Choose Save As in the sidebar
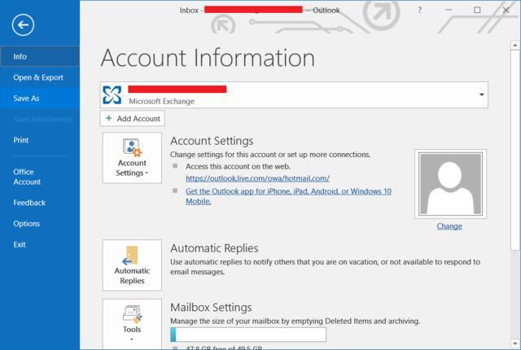 40,98
